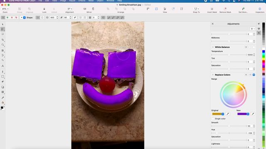Choose the round brush shape
This screenshot has height=149, width=266.
click(38, 17)
